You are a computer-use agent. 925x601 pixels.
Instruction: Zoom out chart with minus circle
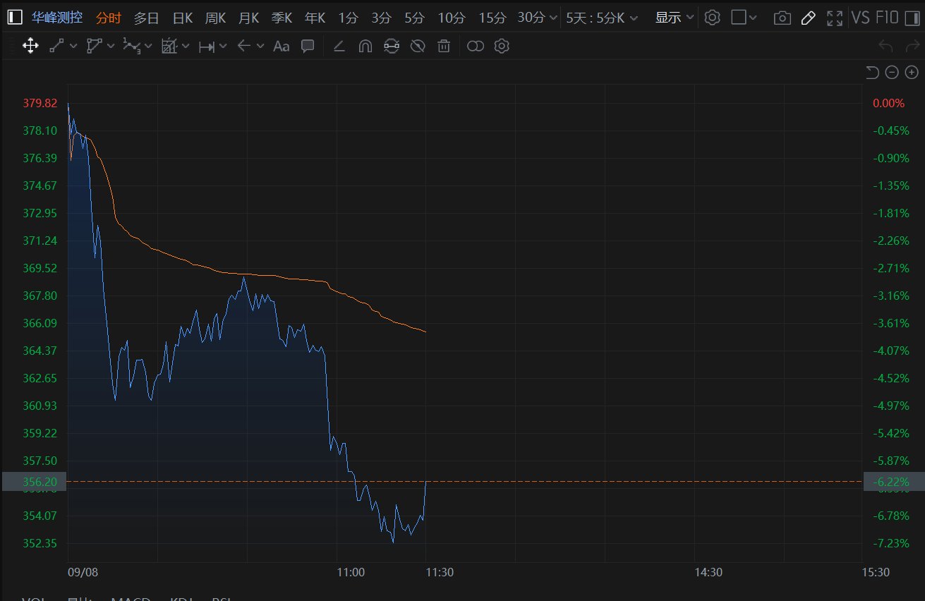click(x=892, y=72)
